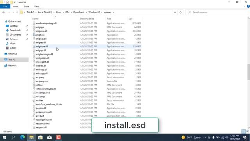Open the File ribbon tab
Image resolution: width=250 pixels, height=141 pixels.
5,6
